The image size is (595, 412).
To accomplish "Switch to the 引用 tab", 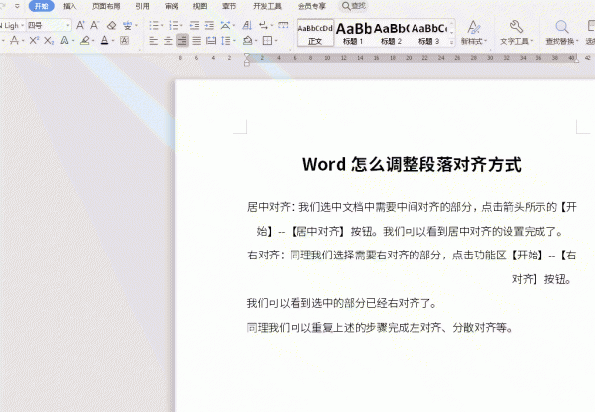I will [x=142, y=6].
